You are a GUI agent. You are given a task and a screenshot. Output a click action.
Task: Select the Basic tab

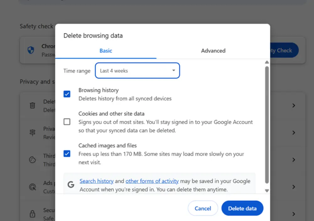point(106,51)
